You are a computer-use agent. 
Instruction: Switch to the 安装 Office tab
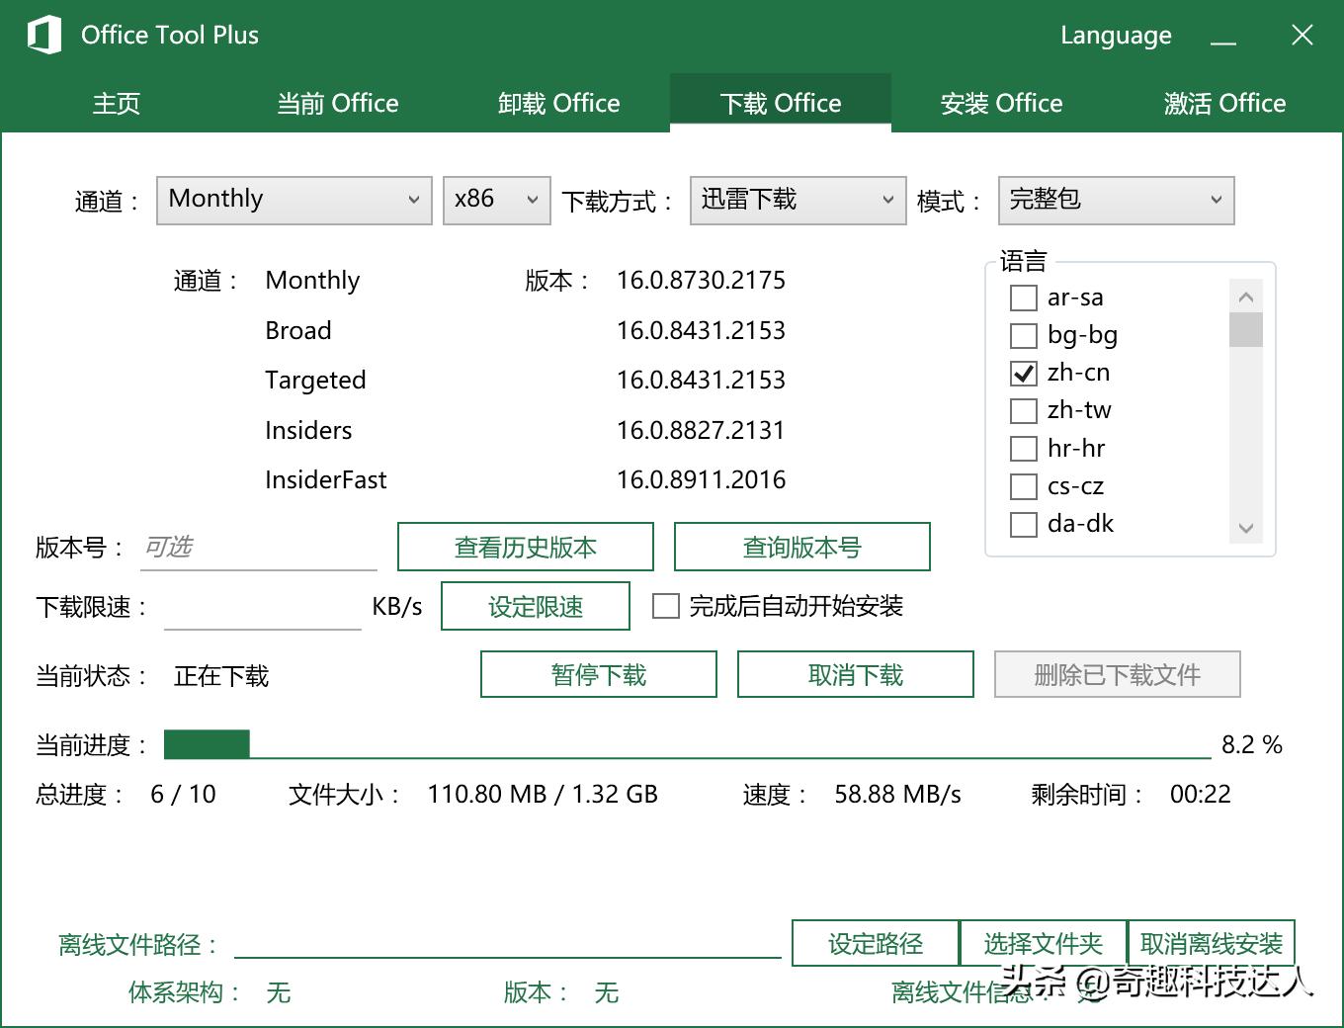(1001, 103)
